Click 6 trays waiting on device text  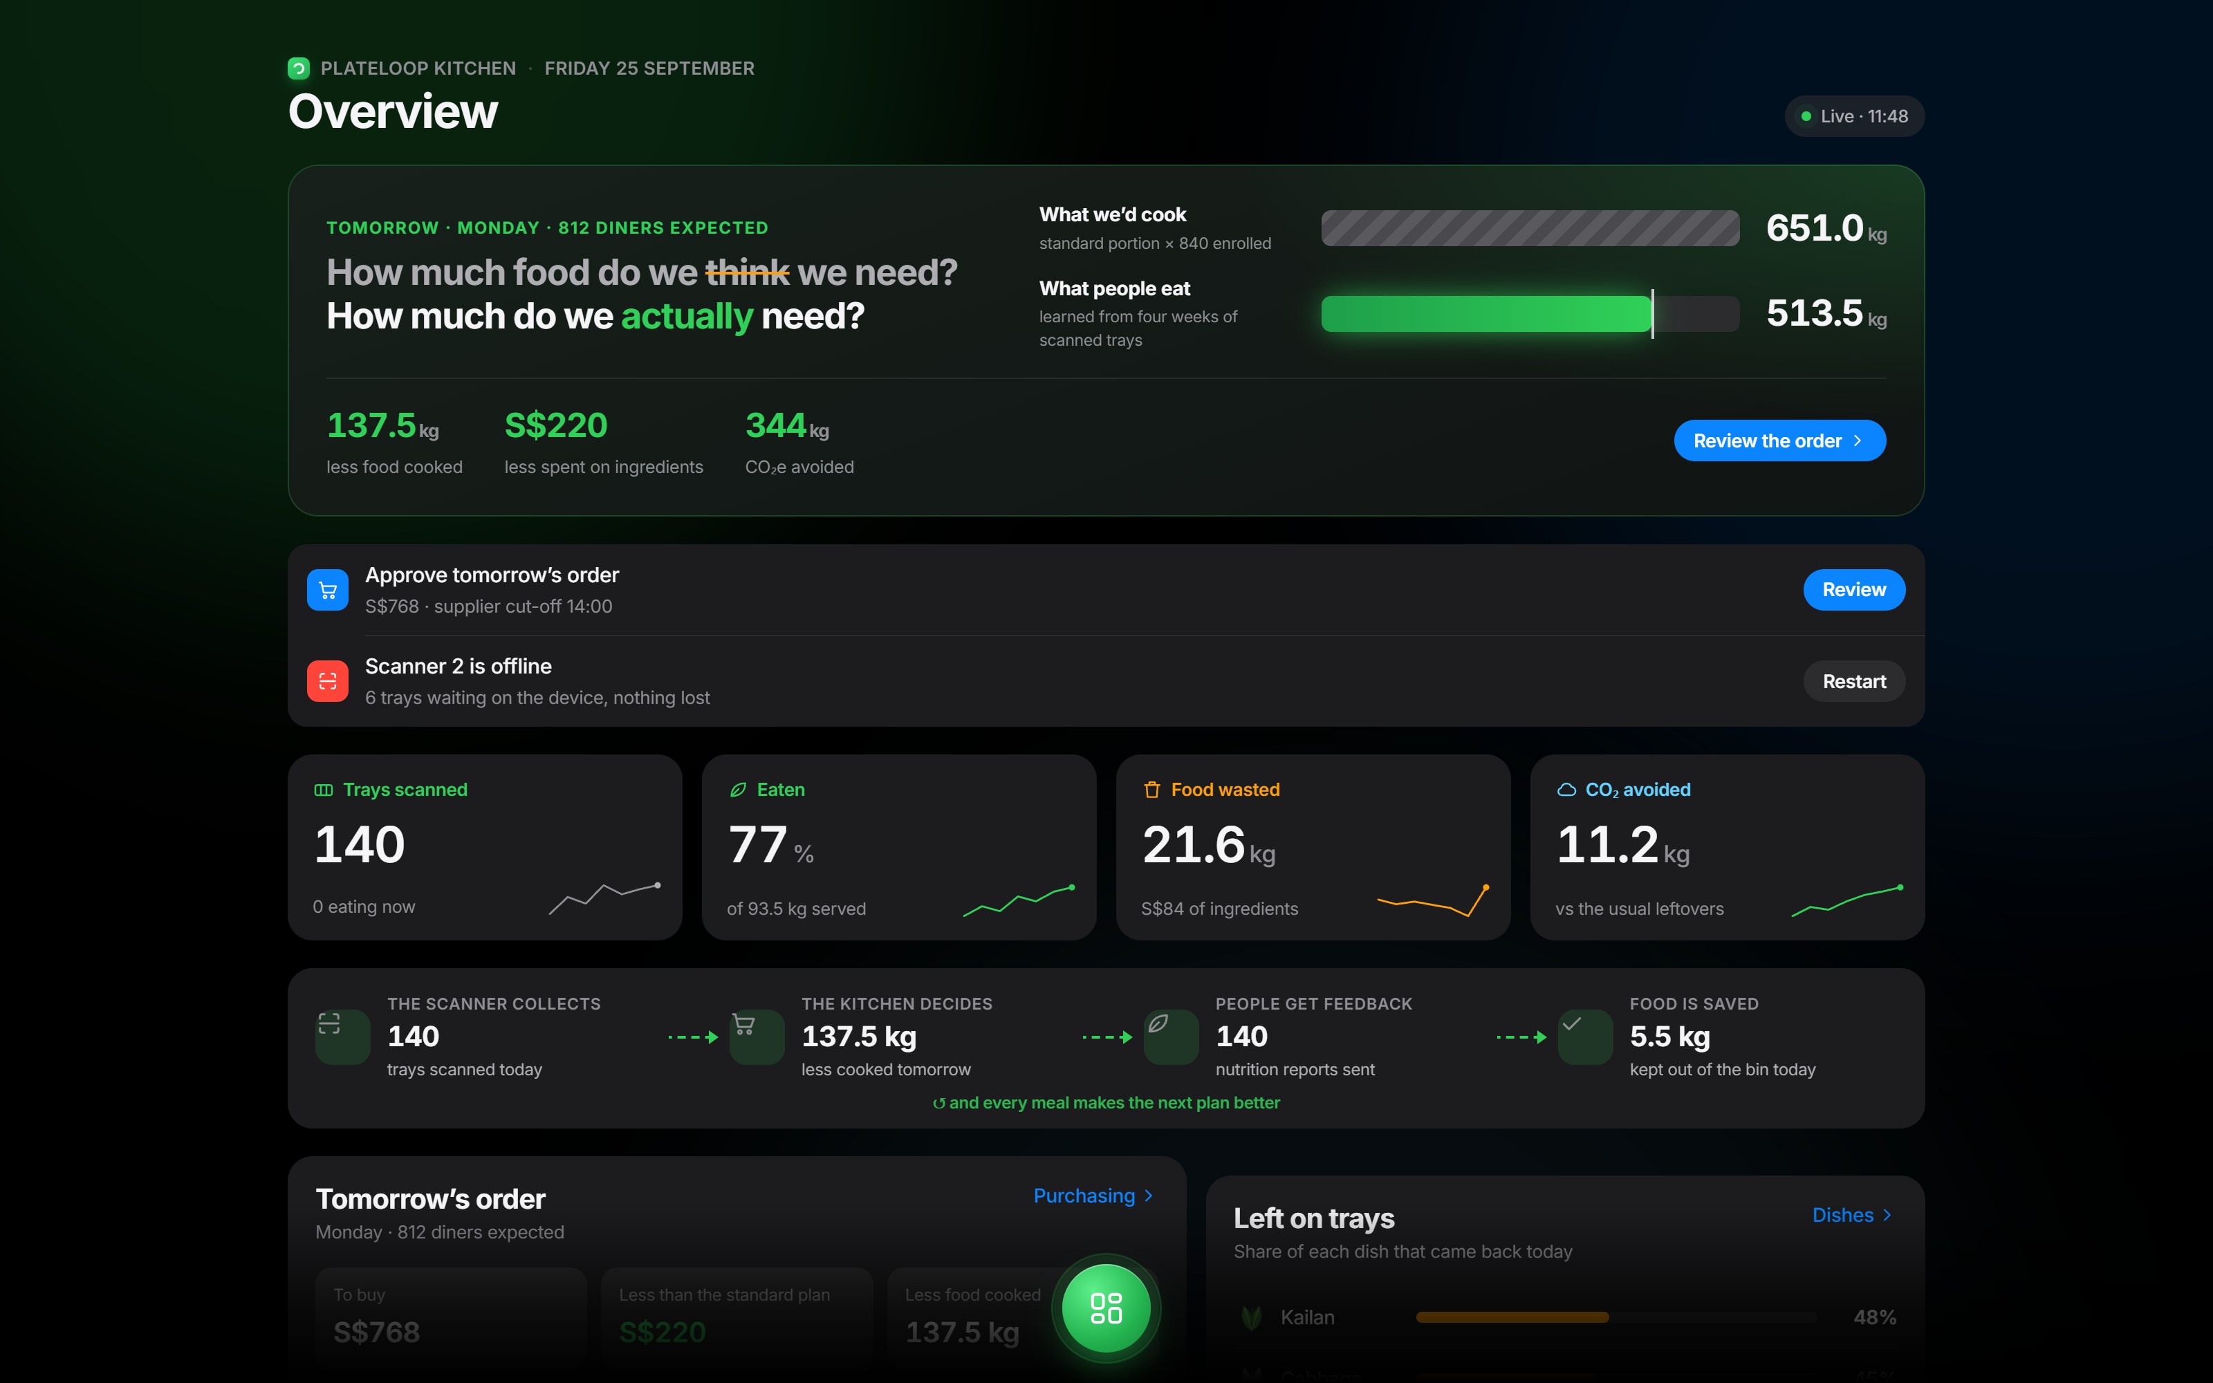point(537,698)
